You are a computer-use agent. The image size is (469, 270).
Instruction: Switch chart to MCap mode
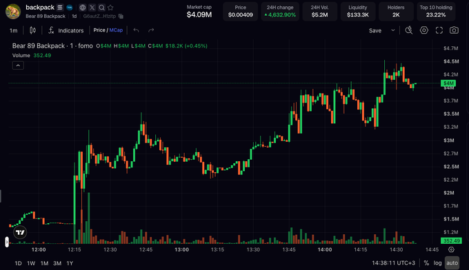116,30
